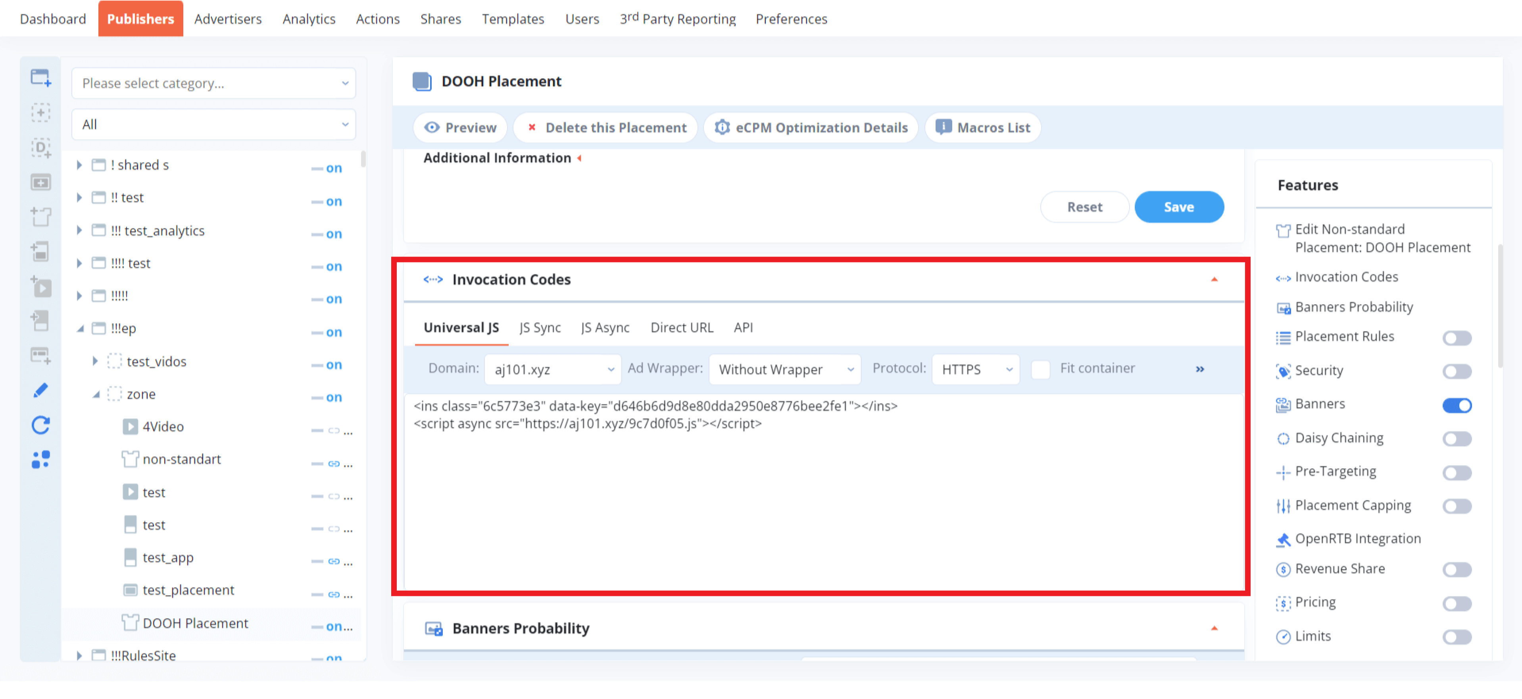1522x699 pixels.
Task: Click the add site icon atop sidebar
Action: click(x=40, y=77)
